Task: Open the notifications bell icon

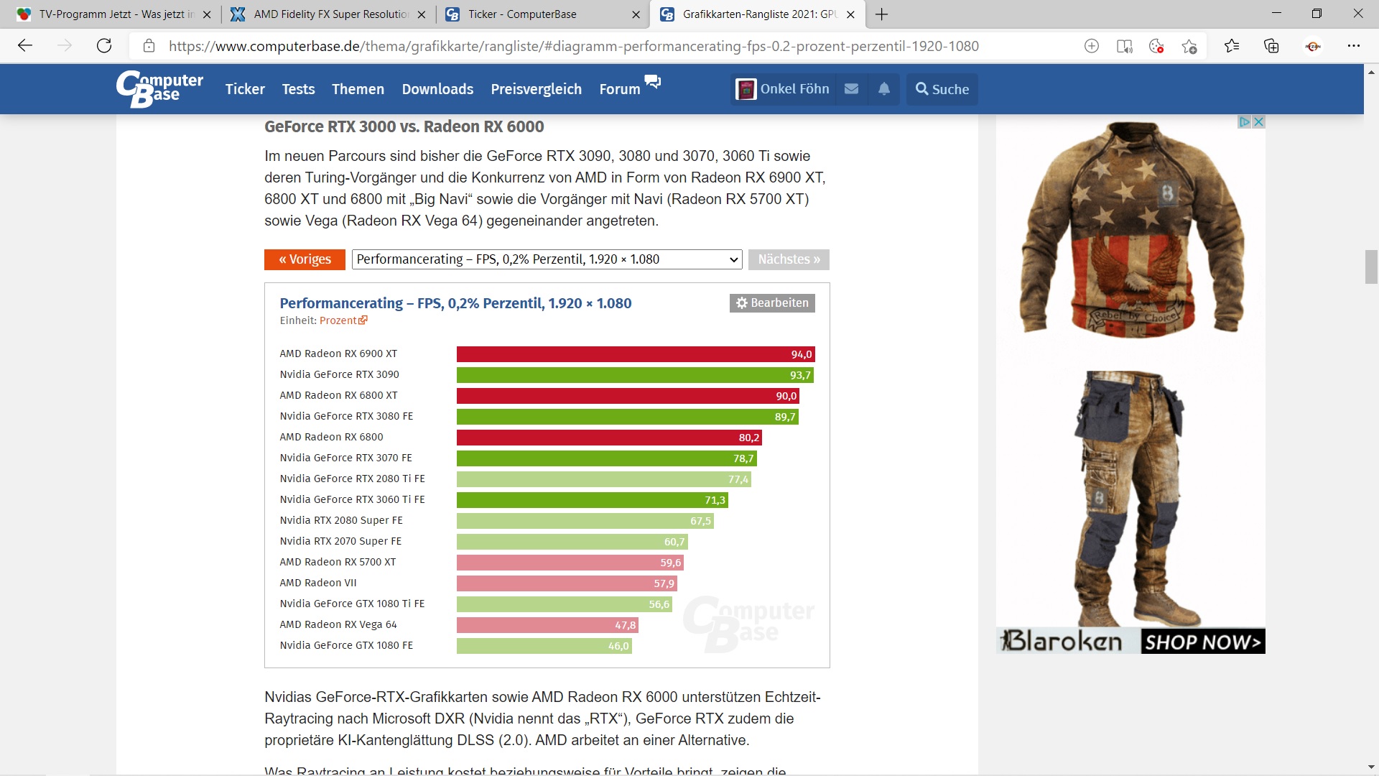Action: point(884,89)
